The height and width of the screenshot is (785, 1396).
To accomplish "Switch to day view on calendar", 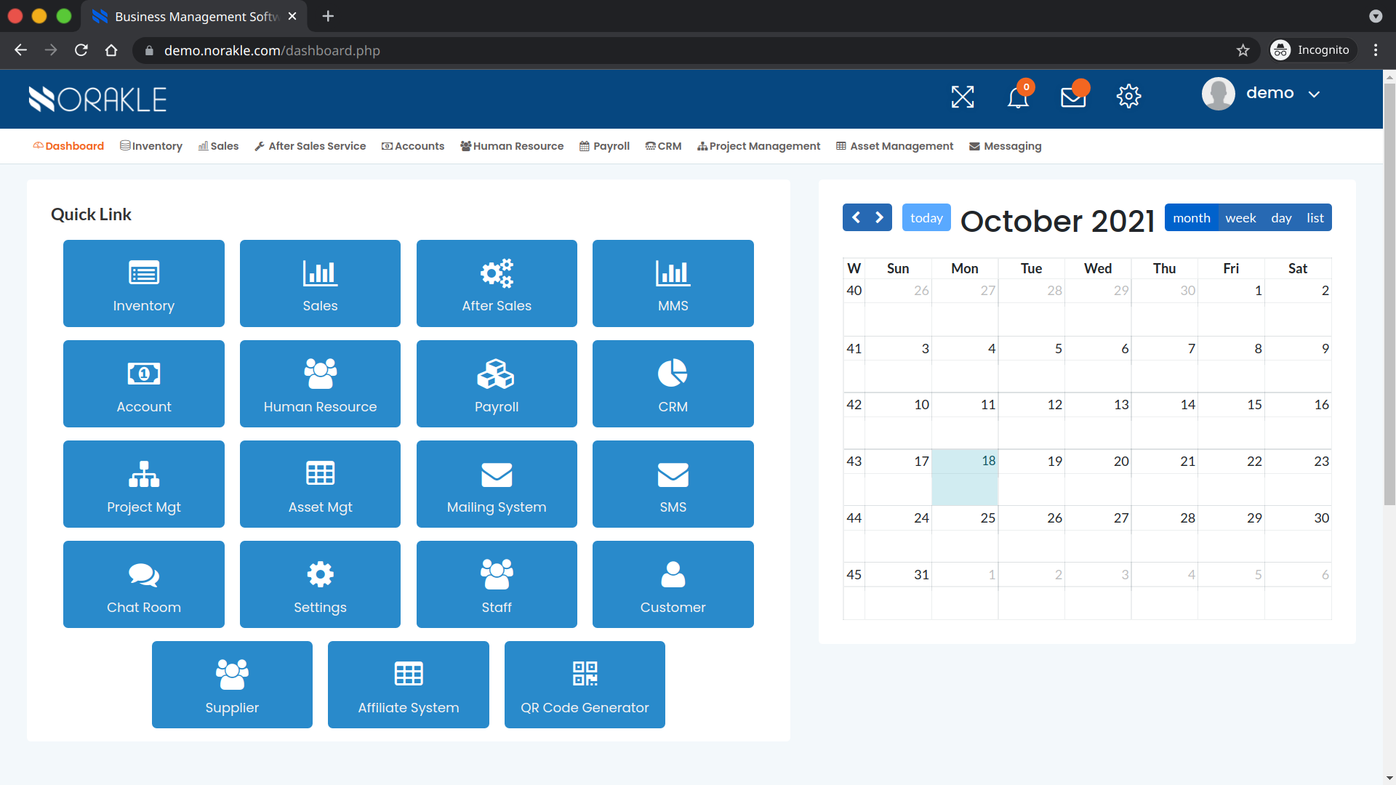I will click(1281, 217).
